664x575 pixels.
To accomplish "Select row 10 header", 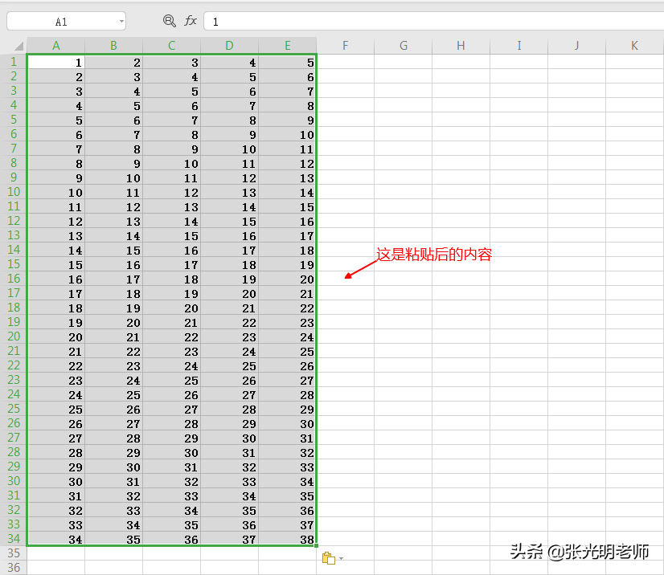I will click(14, 192).
